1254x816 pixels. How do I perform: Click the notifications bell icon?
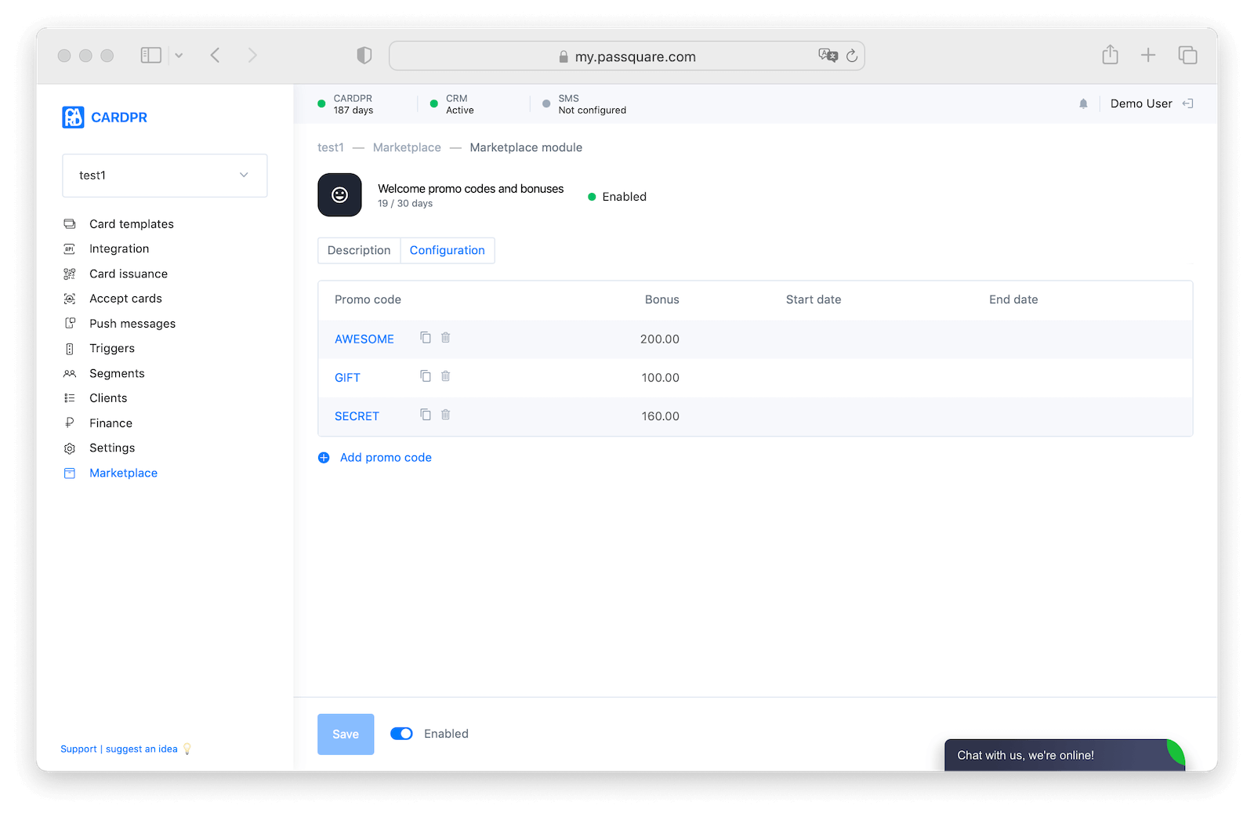1083,103
